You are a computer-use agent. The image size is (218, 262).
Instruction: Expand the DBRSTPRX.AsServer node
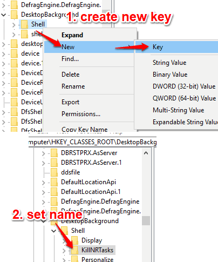click(43, 153)
